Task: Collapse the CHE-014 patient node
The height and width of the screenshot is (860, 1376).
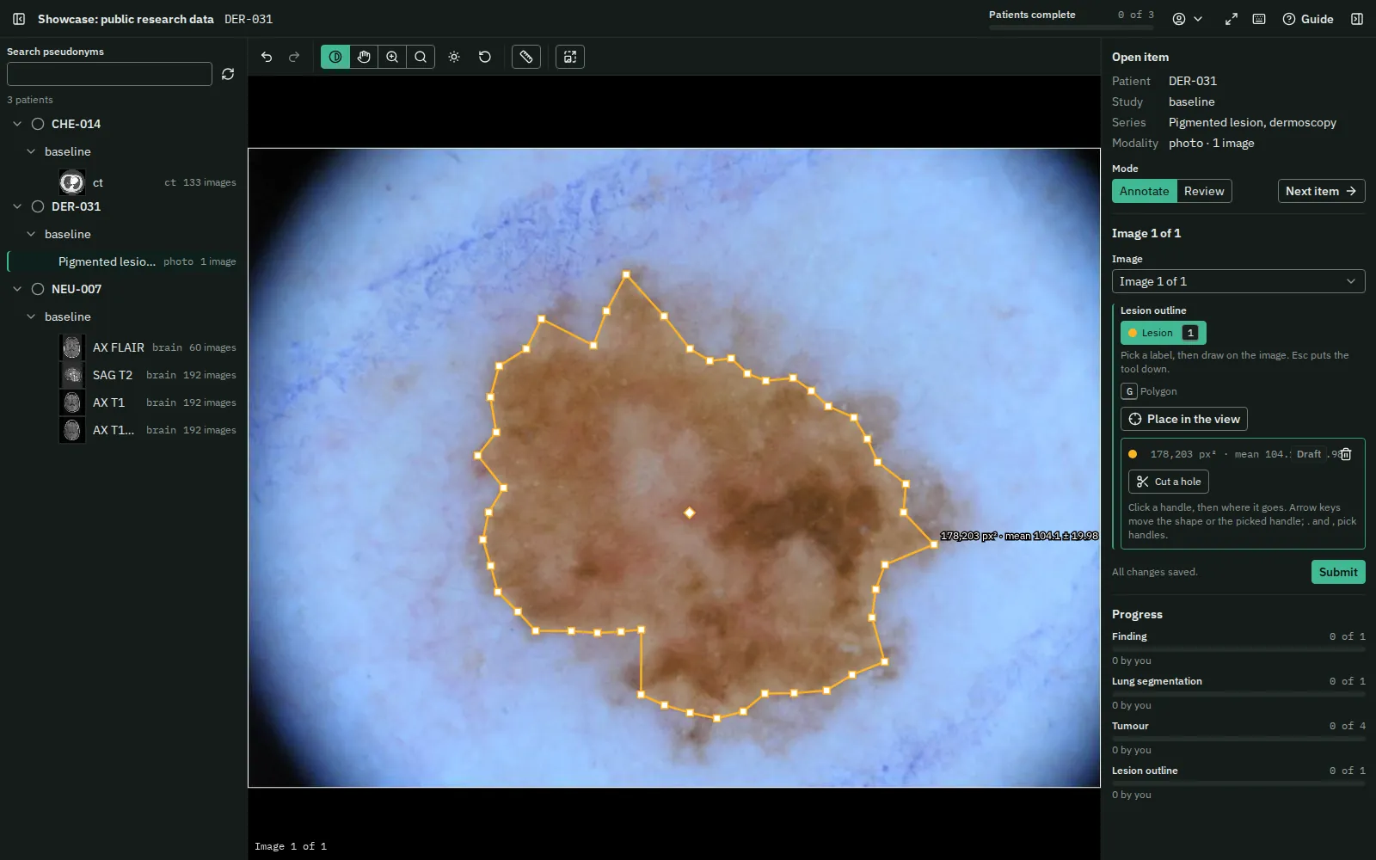Action: [17, 124]
